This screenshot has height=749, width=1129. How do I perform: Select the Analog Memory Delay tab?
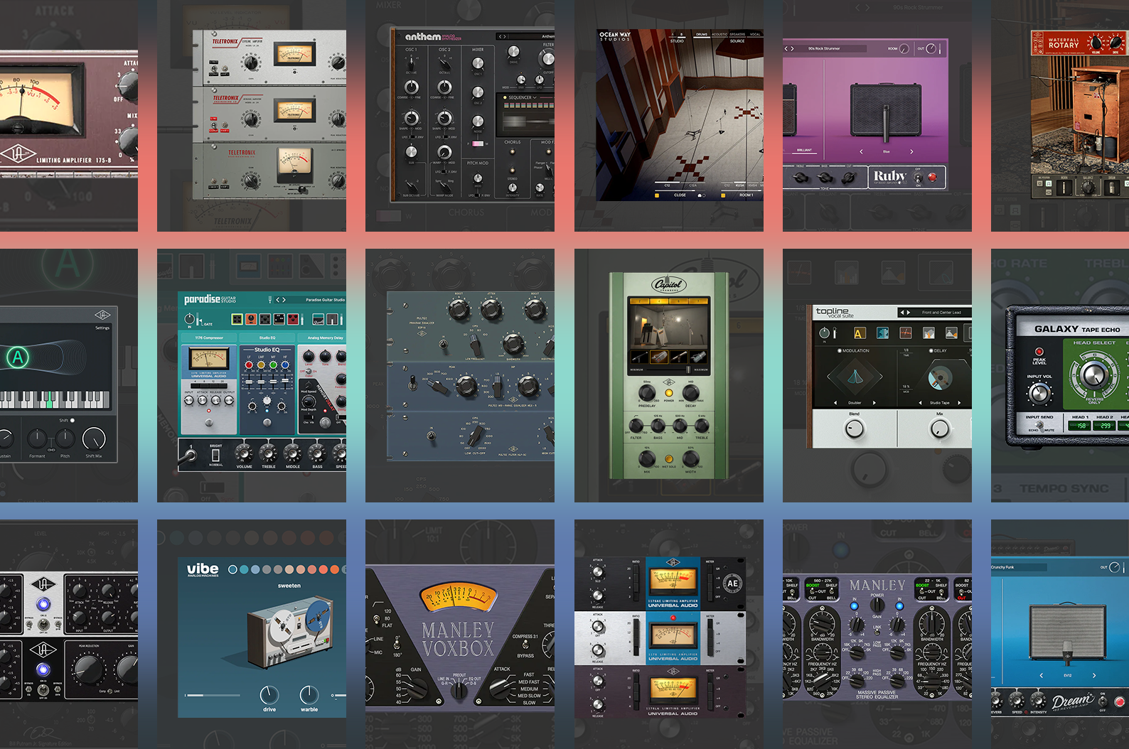322,338
